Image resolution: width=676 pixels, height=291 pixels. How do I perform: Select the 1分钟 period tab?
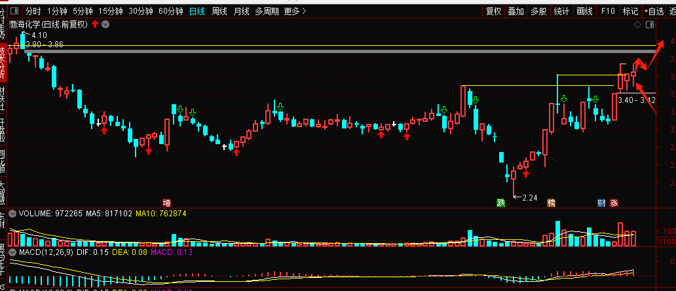(57, 11)
